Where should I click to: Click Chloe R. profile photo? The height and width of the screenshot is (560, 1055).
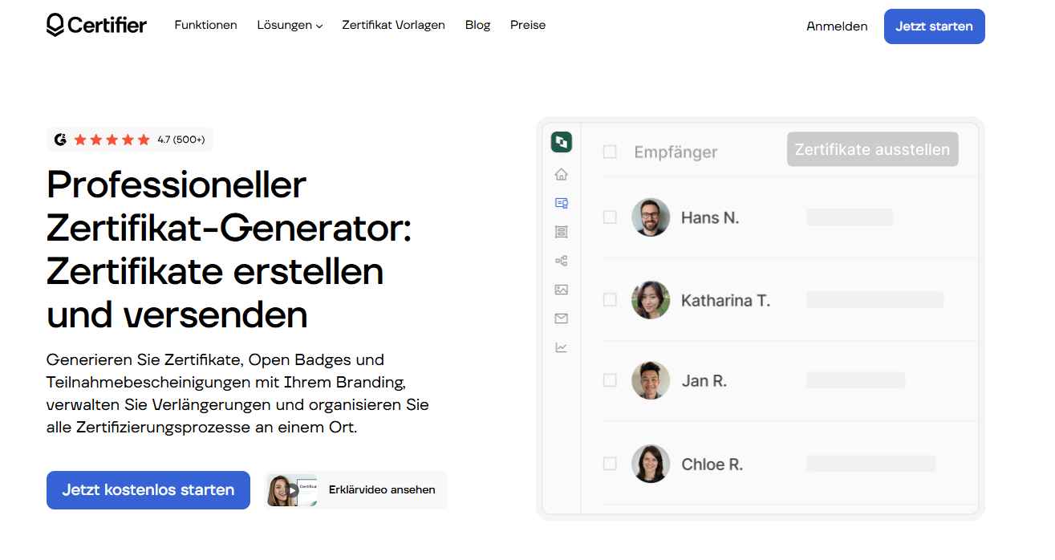click(x=651, y=464)
